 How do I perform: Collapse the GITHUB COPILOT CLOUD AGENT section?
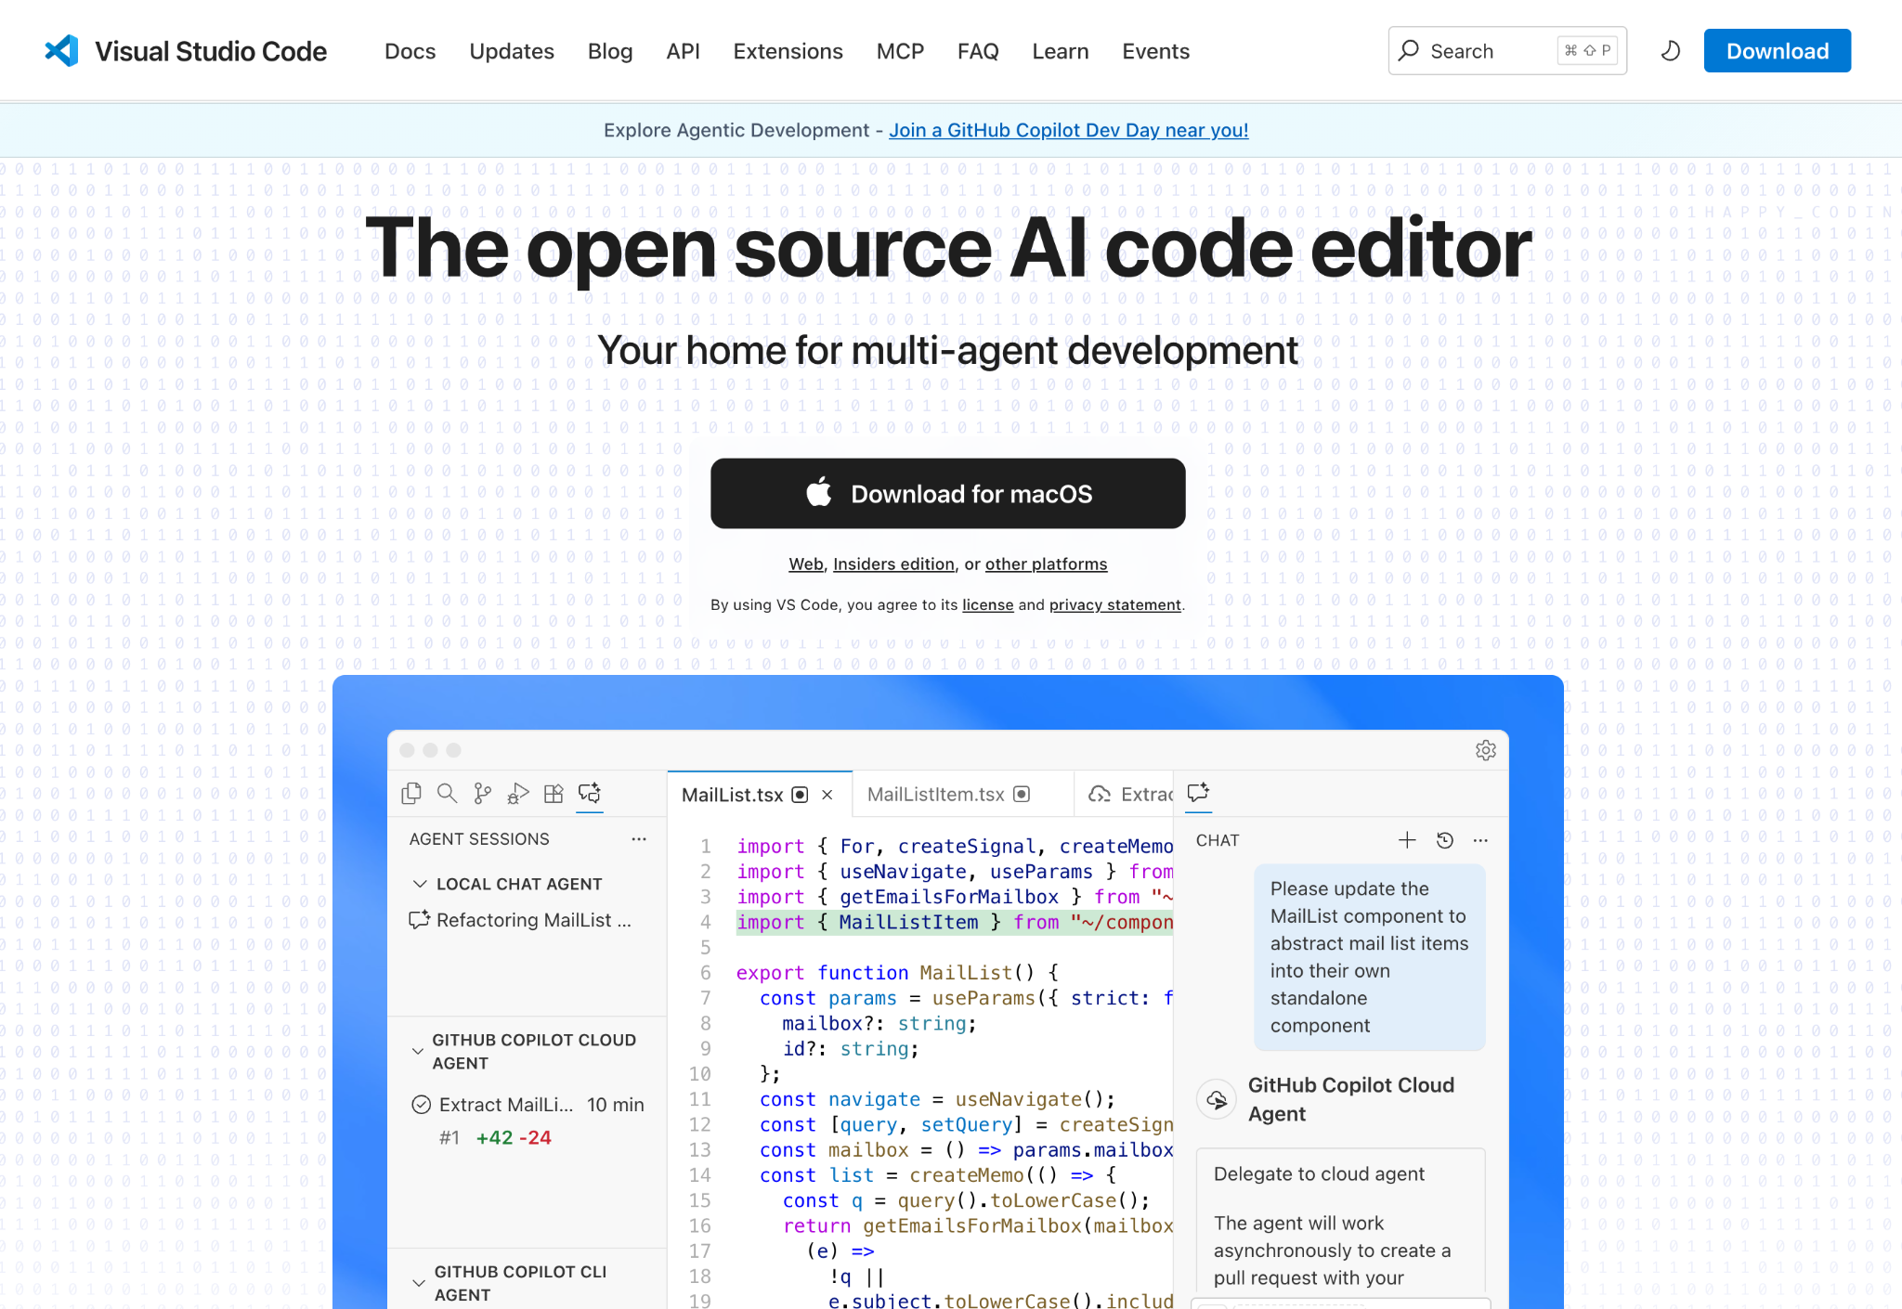(418, 1051)
